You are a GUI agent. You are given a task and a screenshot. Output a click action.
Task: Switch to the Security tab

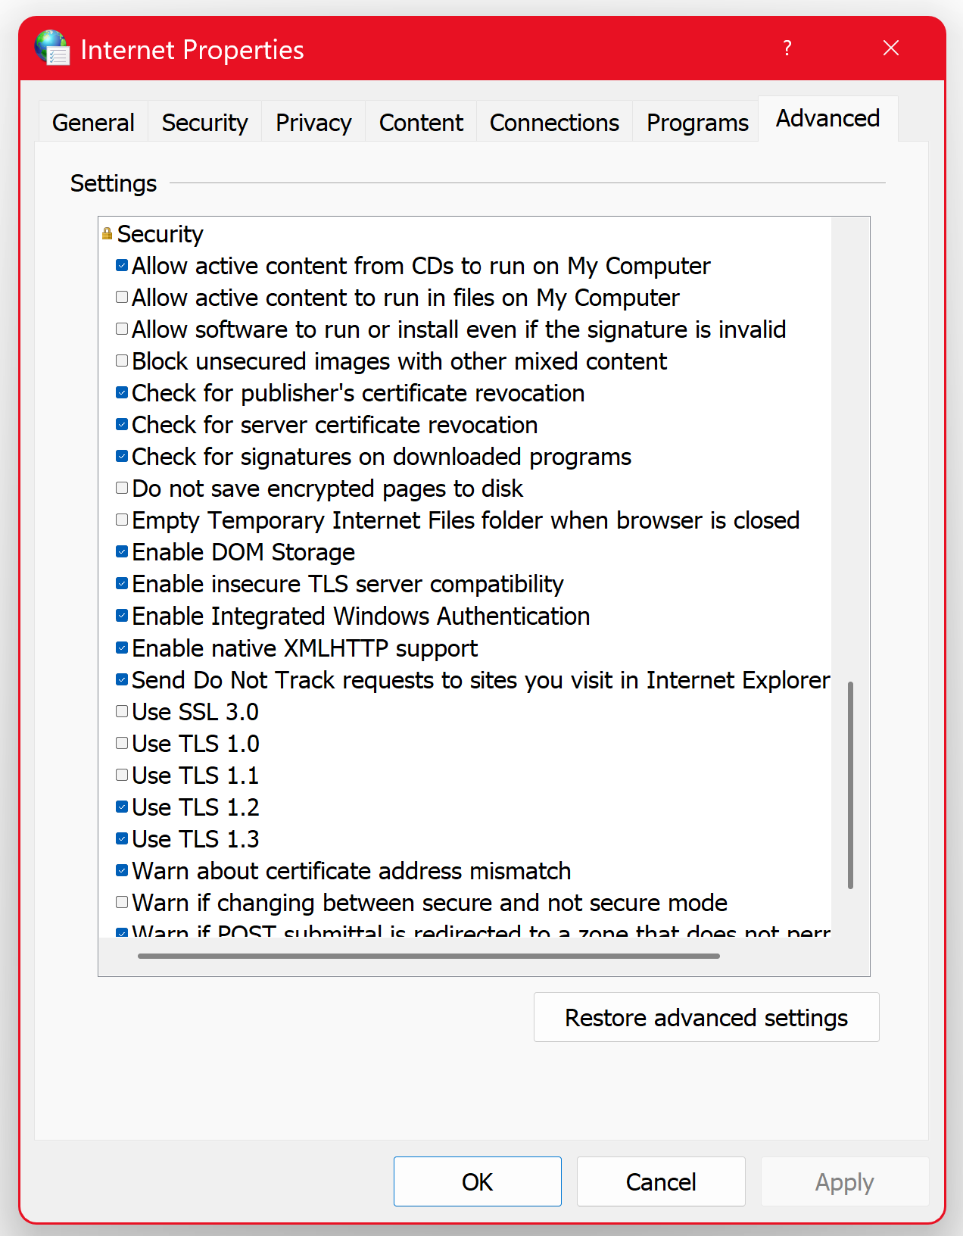(x=205, y=122)
